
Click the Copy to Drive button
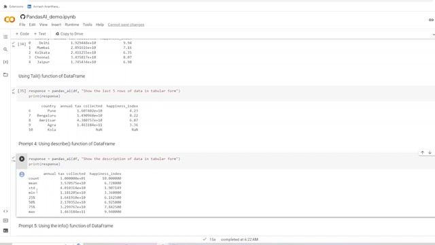pos(69,34)
